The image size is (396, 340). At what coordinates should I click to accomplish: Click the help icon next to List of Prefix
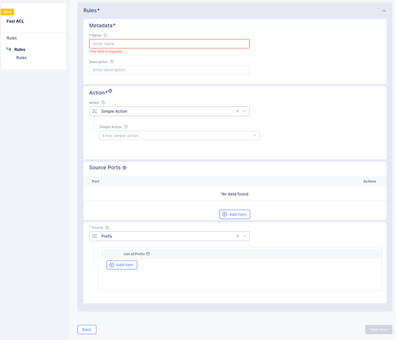(148, 254)
